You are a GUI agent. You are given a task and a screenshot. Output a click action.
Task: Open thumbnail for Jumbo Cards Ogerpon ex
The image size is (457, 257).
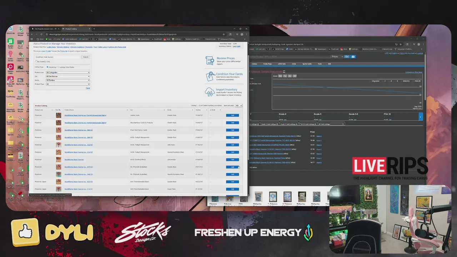tap(59, 115)
